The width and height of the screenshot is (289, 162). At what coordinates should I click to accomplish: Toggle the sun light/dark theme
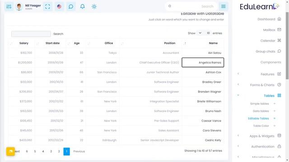94,7
